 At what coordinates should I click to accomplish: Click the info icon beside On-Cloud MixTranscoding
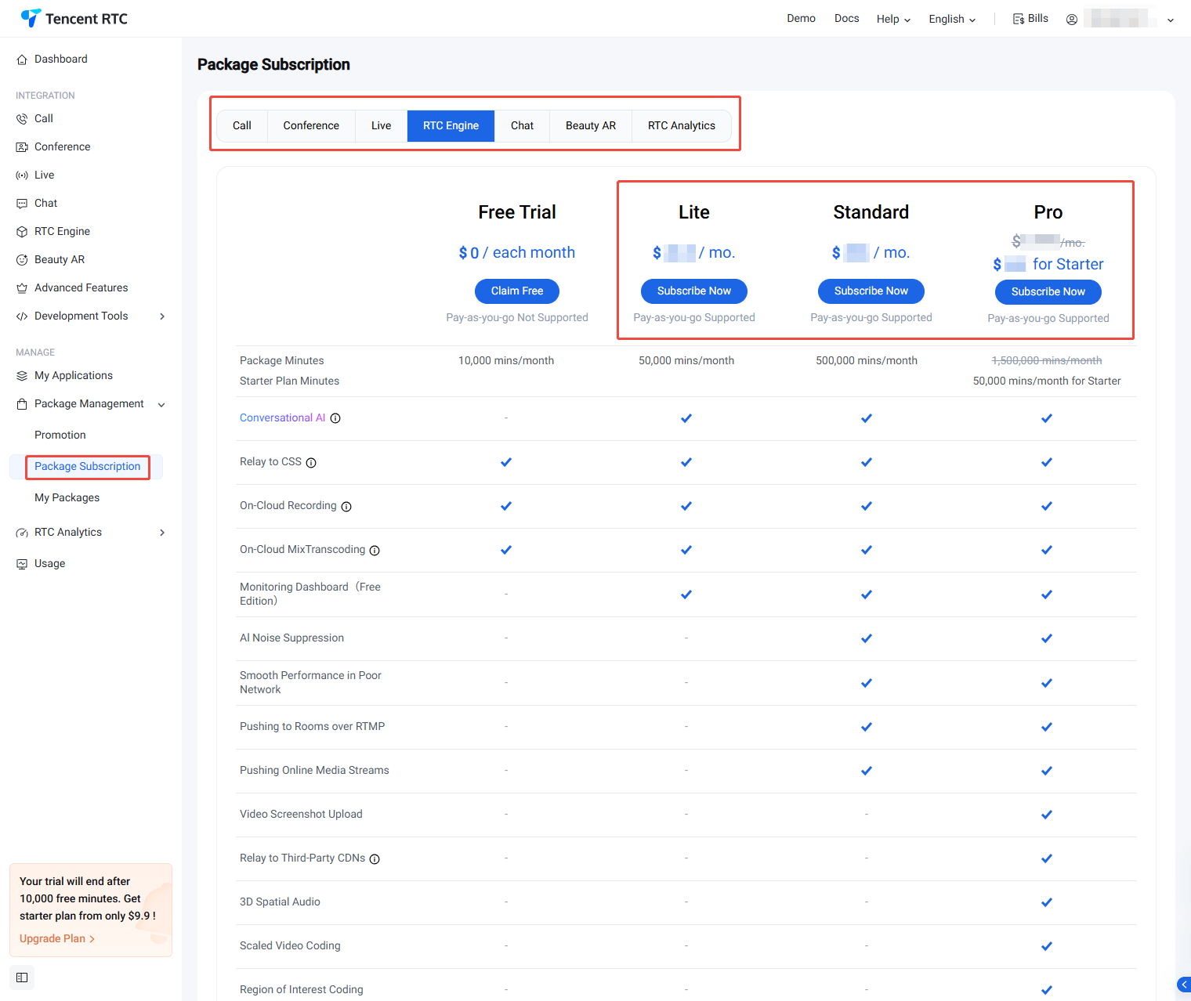coord(375,551)
